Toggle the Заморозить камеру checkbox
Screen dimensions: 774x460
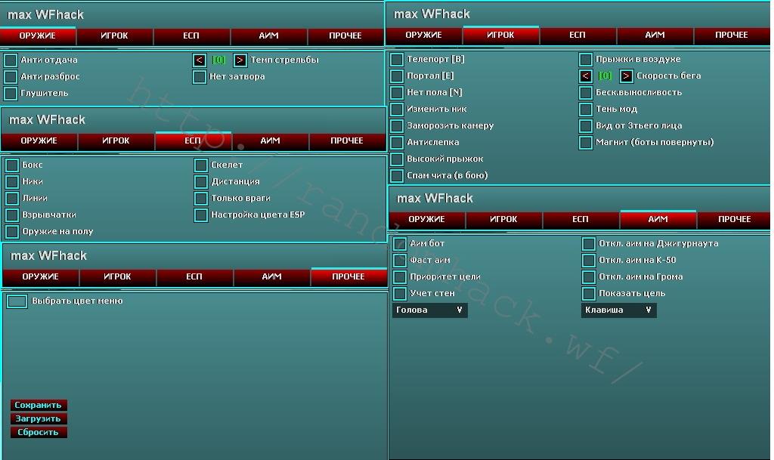click(397, 125)
